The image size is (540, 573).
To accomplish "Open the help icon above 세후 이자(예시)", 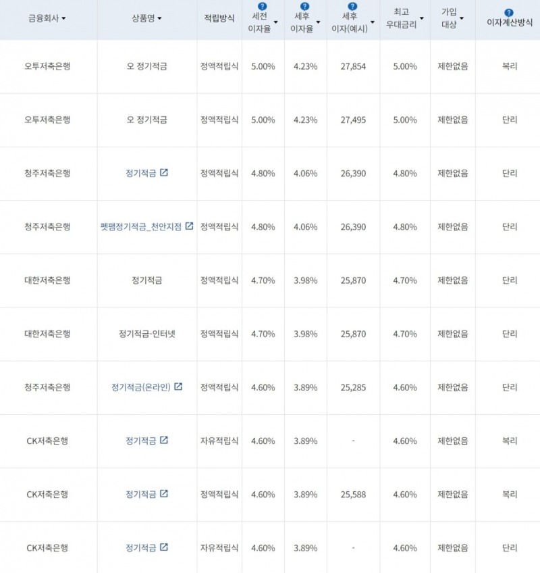I will [x=352, y=6].
